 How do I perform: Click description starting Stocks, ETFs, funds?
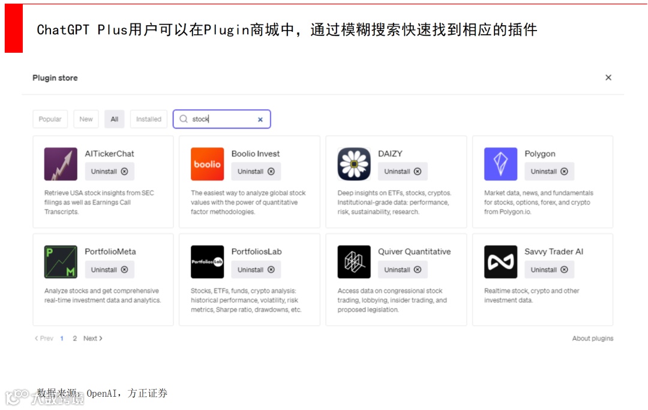pyautogui.click(x=246, y=300)
